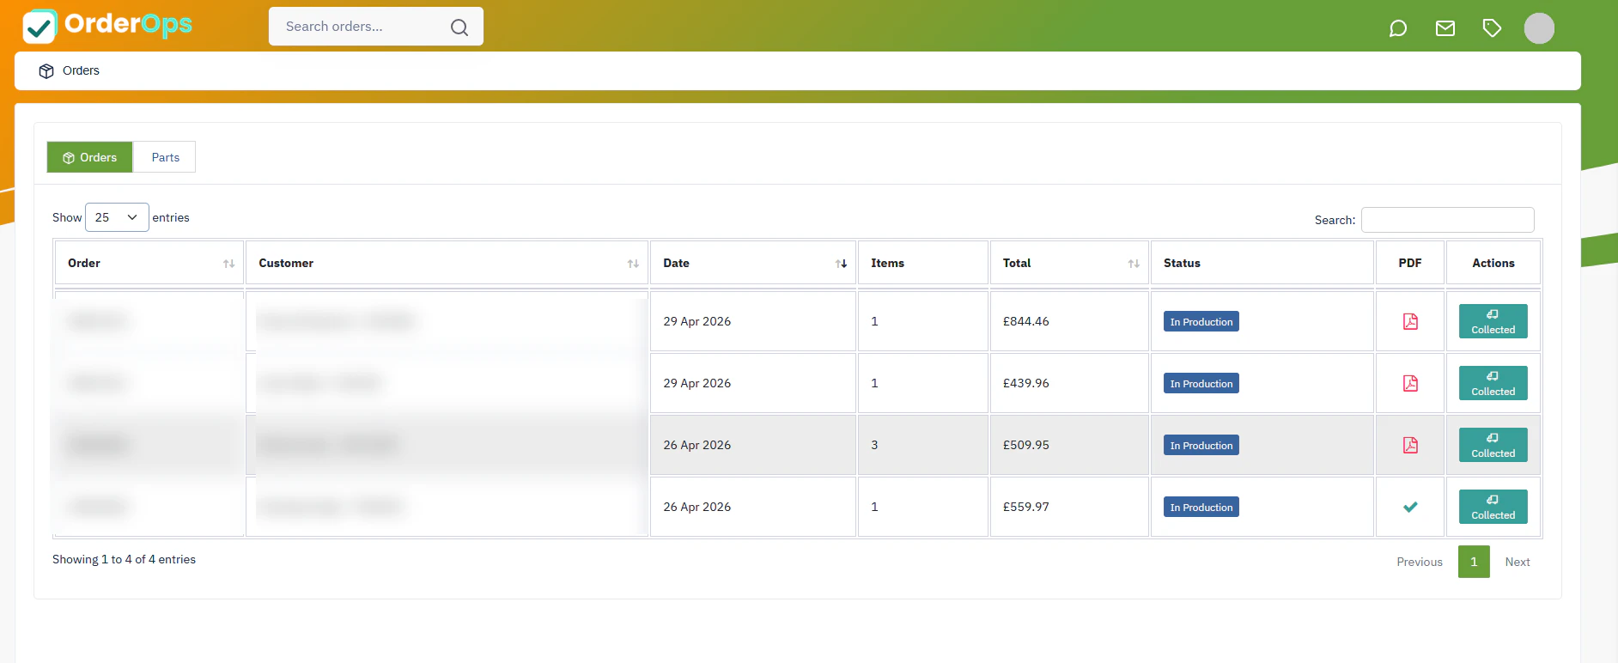Click the OrderOps checkmark logo
1618x663 pixels.
[40, 27]
